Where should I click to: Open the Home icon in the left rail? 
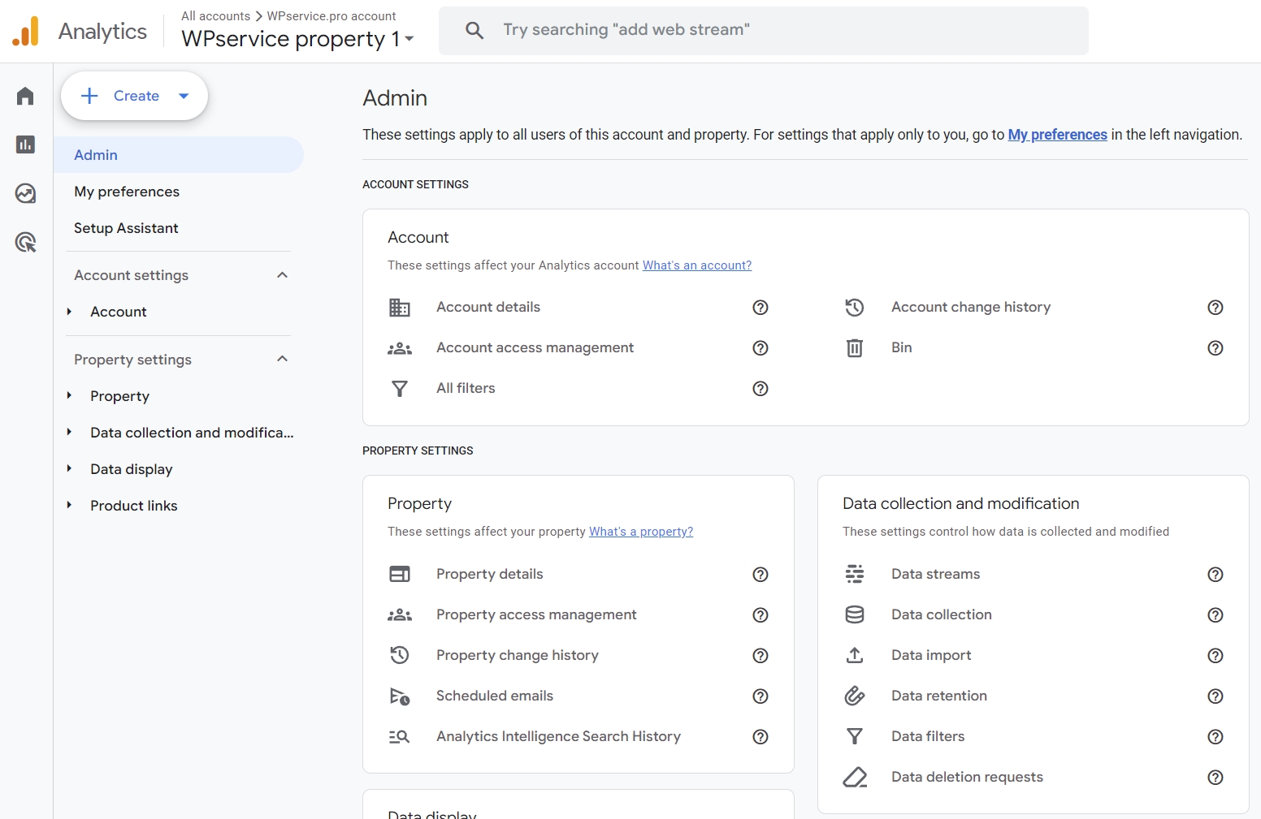(25, 96)
